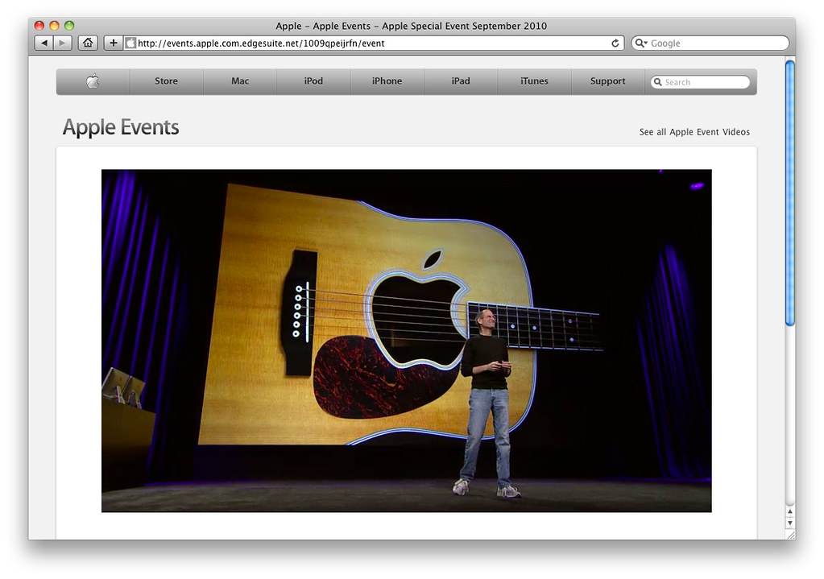Open the iTunes tab
This screenshot has height=579, width=824.
pos(534,81)
